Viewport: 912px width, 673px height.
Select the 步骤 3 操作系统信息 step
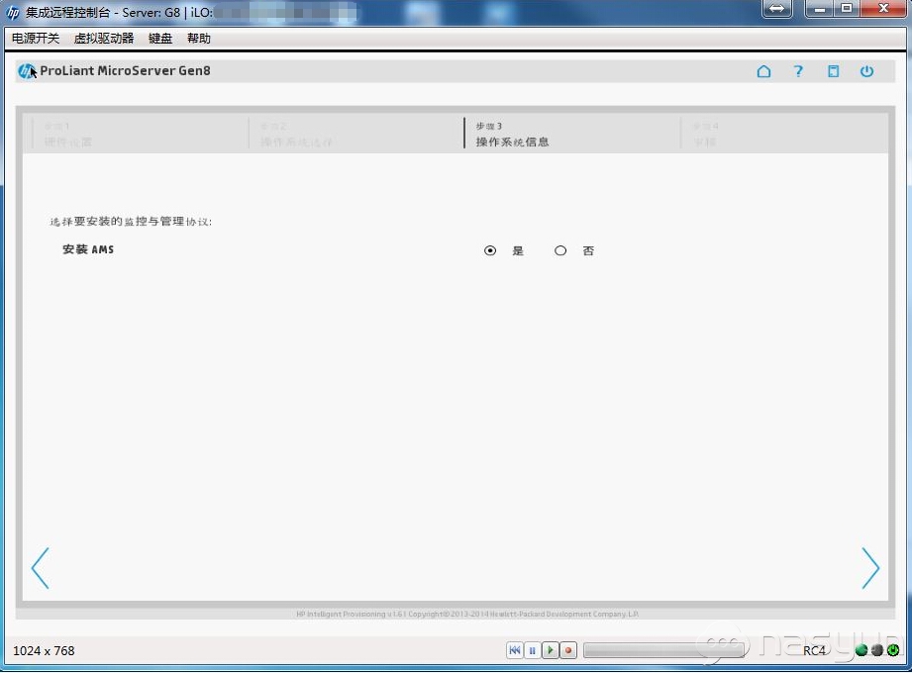point(512,135)
